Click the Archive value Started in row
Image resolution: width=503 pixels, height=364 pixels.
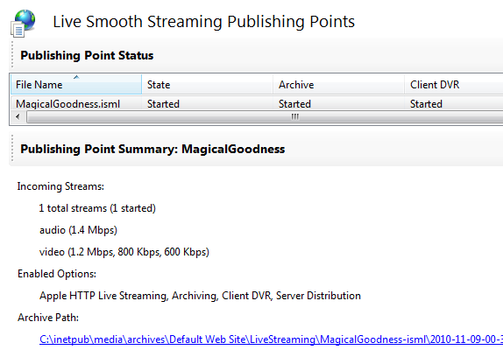point(294,104)
